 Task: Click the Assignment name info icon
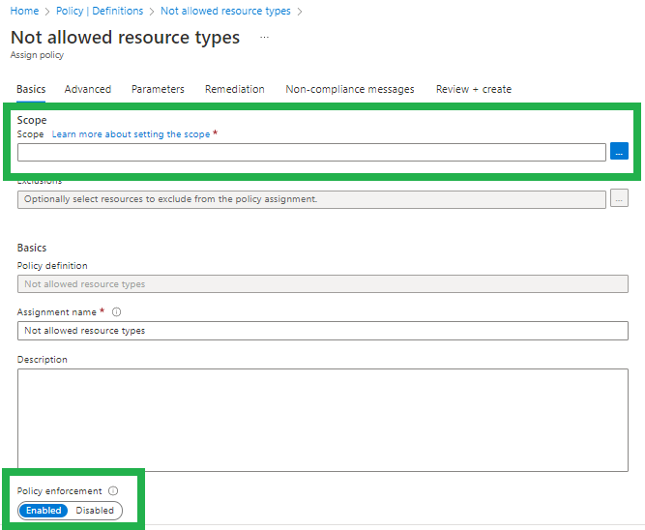click(117, 312)
